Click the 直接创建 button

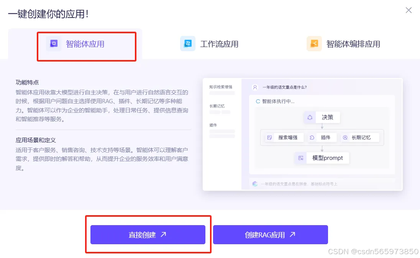pyautogui.click(x=148, y=235)
